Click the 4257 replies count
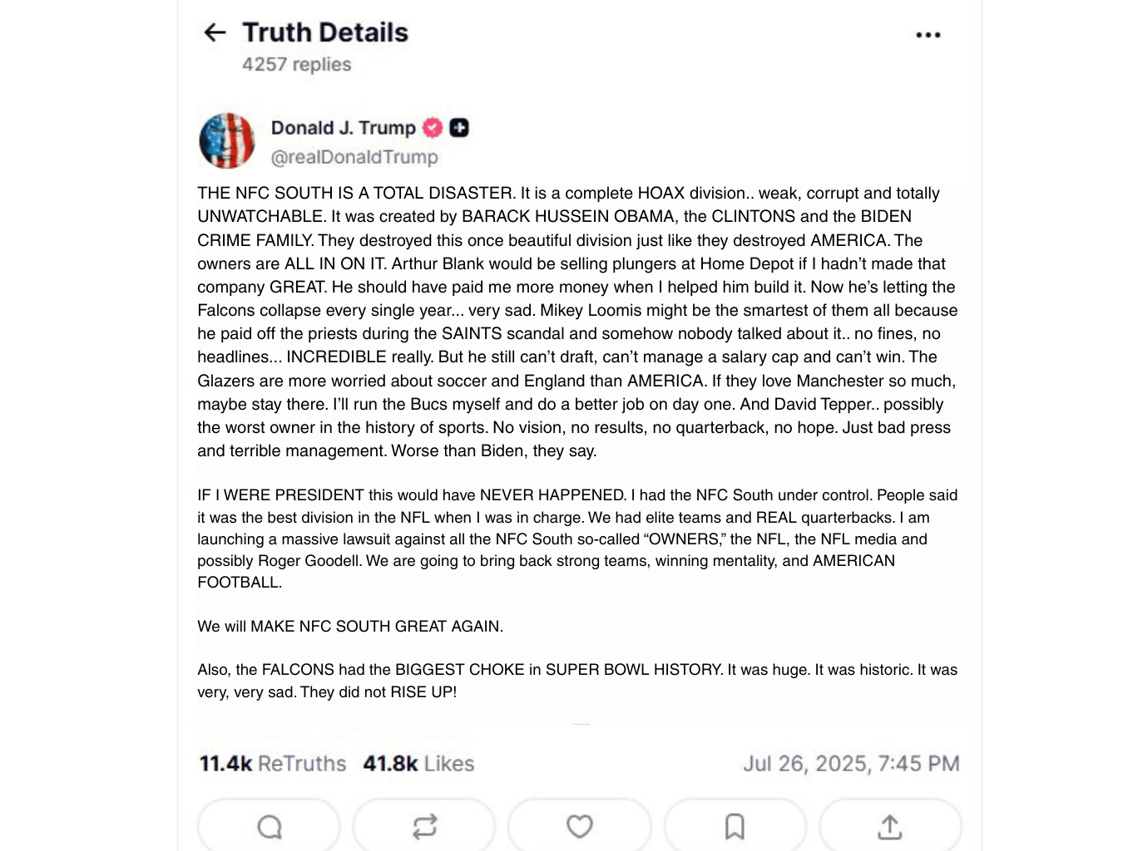Screen dimensions: 1123x851 (x=296, y=65)
